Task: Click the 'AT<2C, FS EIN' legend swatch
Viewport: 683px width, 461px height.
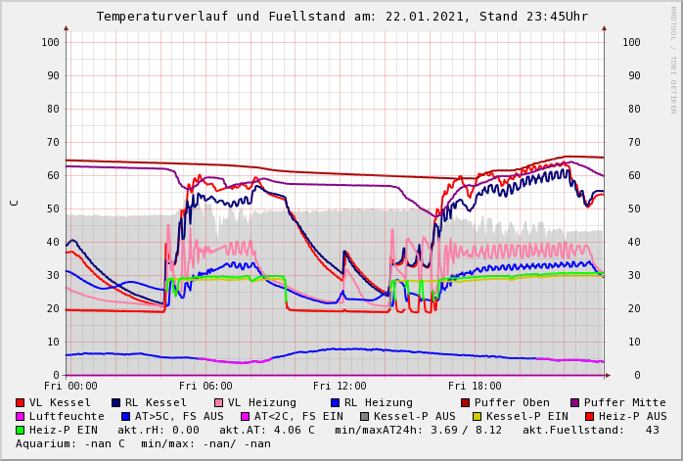Action: point(246,417)
